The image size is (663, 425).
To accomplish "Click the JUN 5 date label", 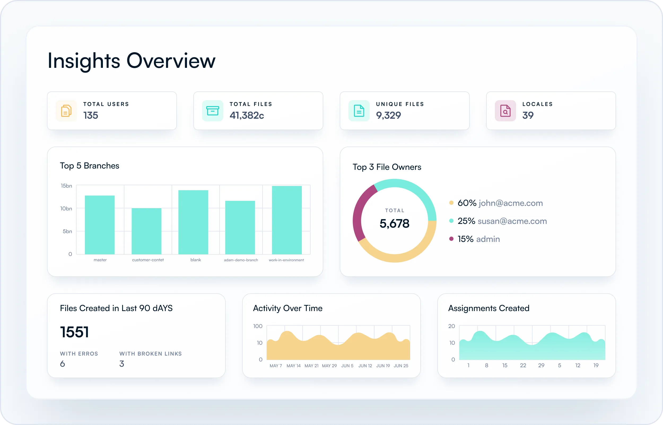I will pyautogui.click(x=347, y=366).
